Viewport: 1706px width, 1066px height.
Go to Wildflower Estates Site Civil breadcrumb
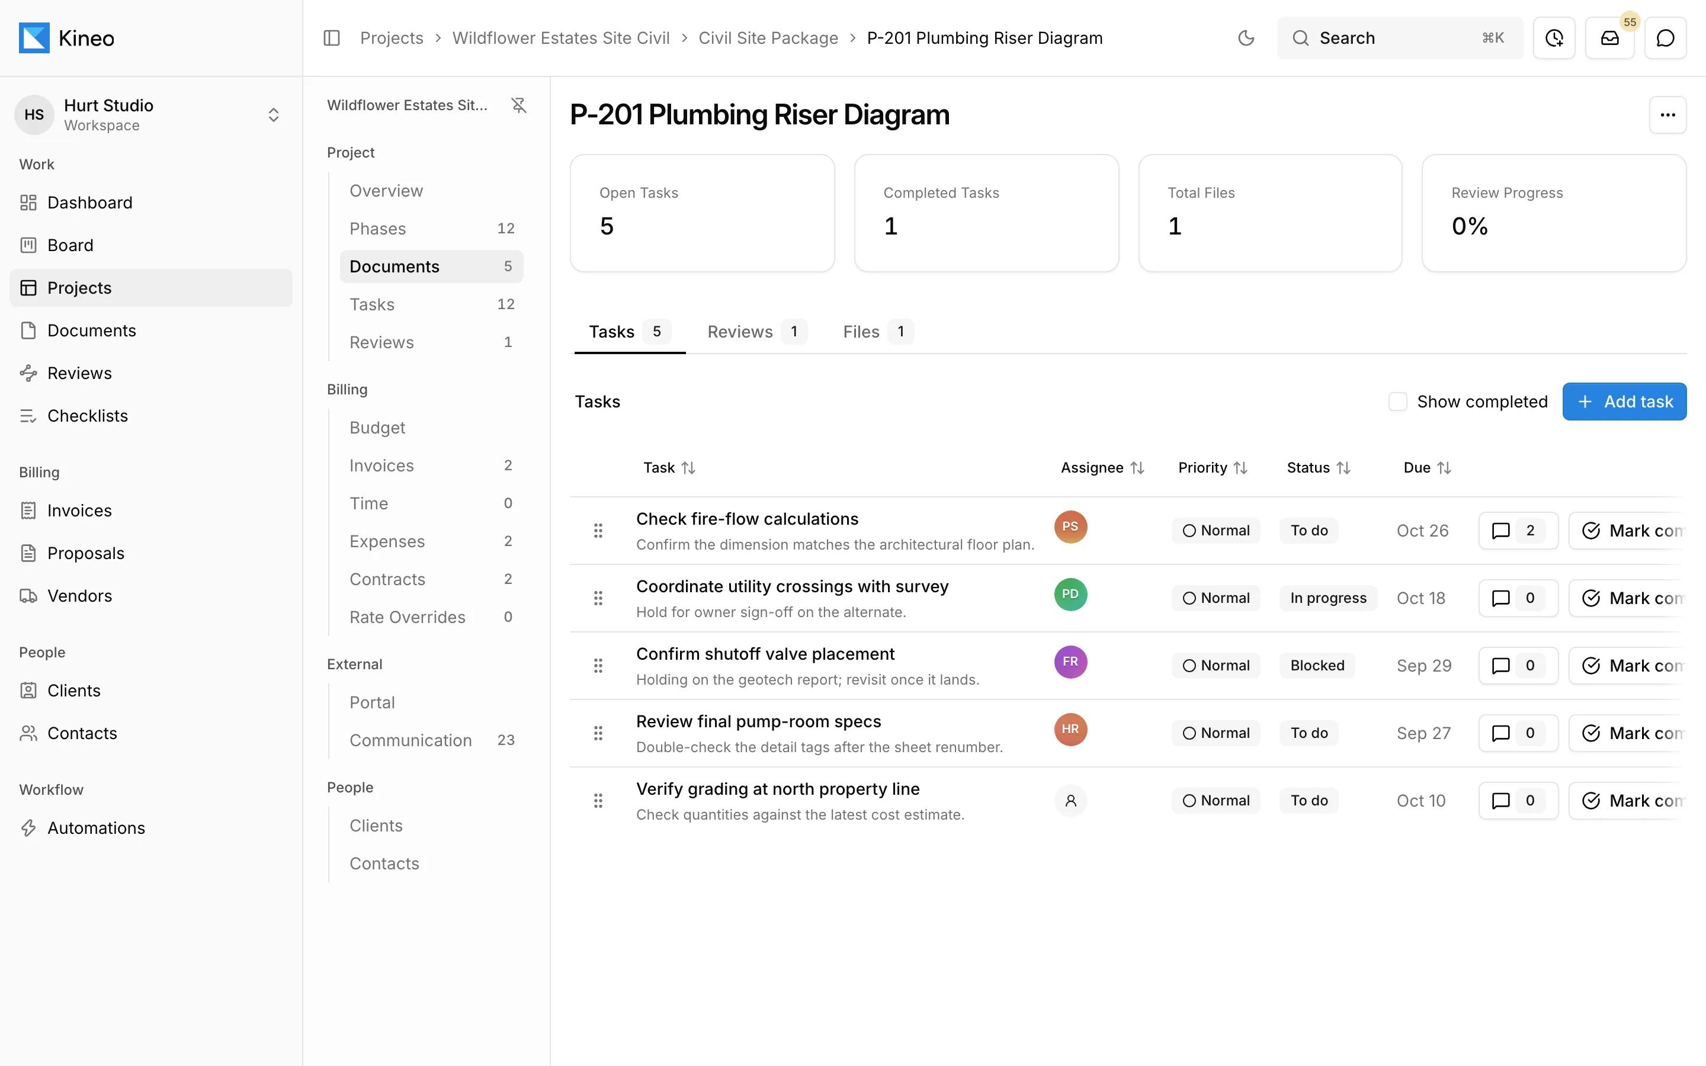(560, 38)
